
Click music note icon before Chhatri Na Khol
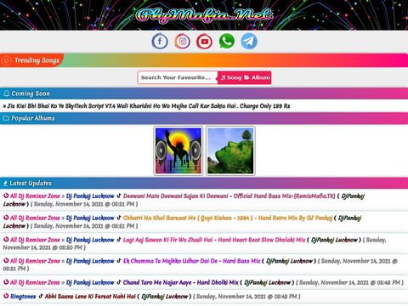(119, 218)
